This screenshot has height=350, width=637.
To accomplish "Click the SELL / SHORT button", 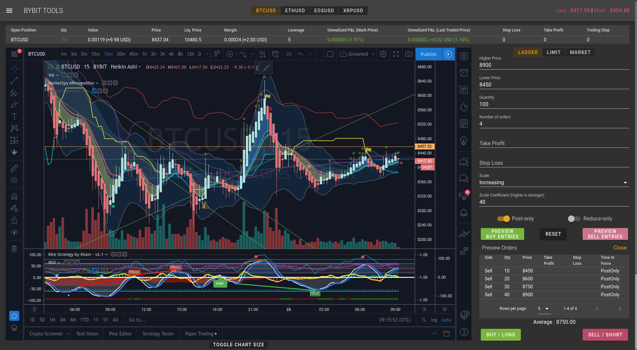I will click(x=605, y=335).
